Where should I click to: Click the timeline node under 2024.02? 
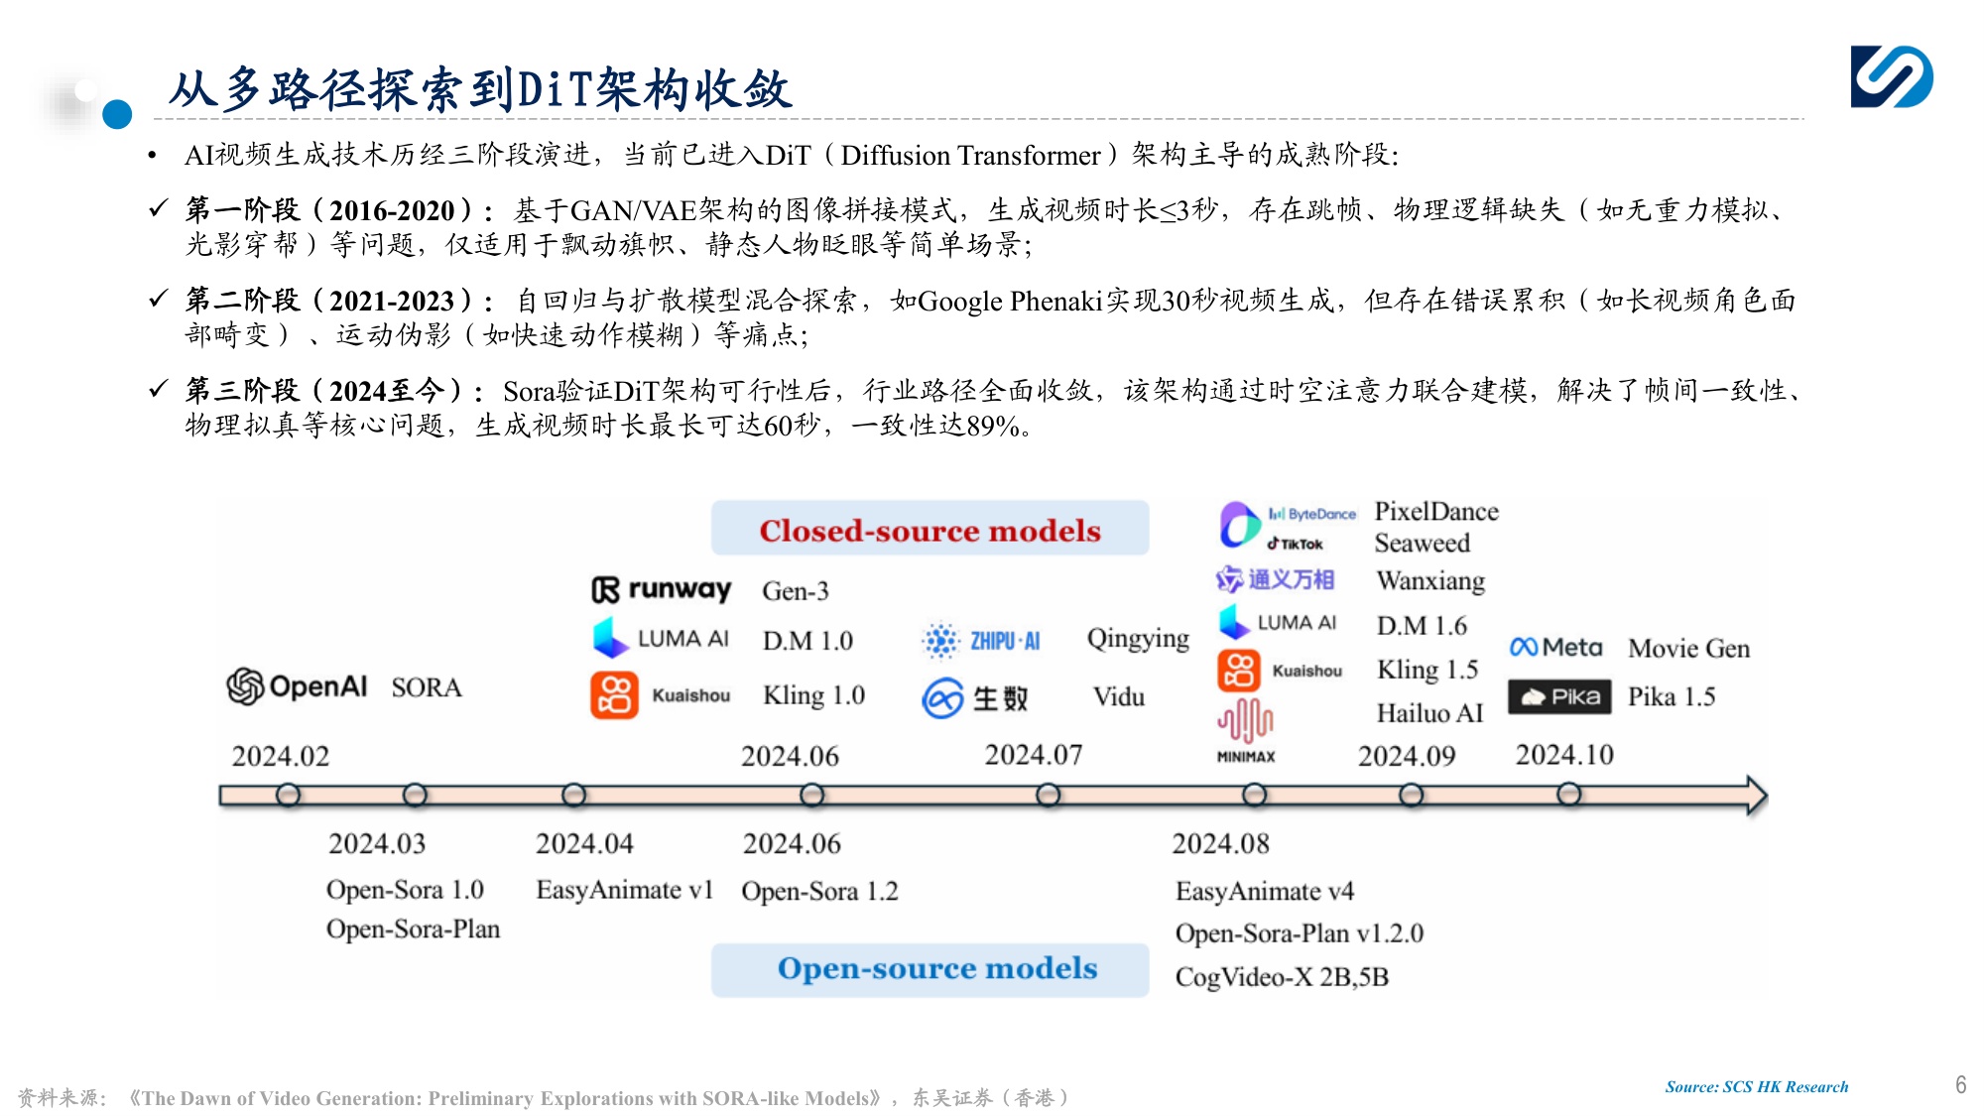(x=288, y=795)
